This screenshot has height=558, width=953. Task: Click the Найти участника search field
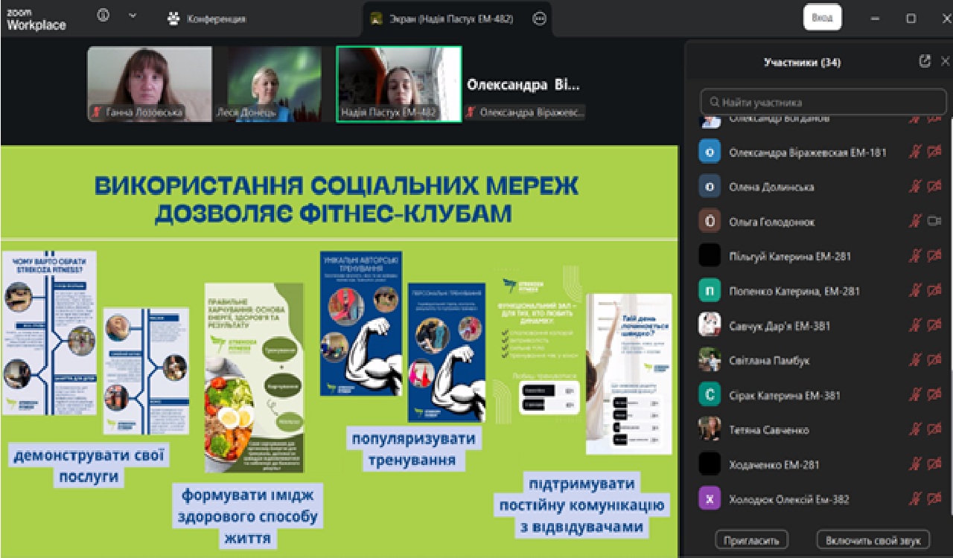(x=823, y=102)
